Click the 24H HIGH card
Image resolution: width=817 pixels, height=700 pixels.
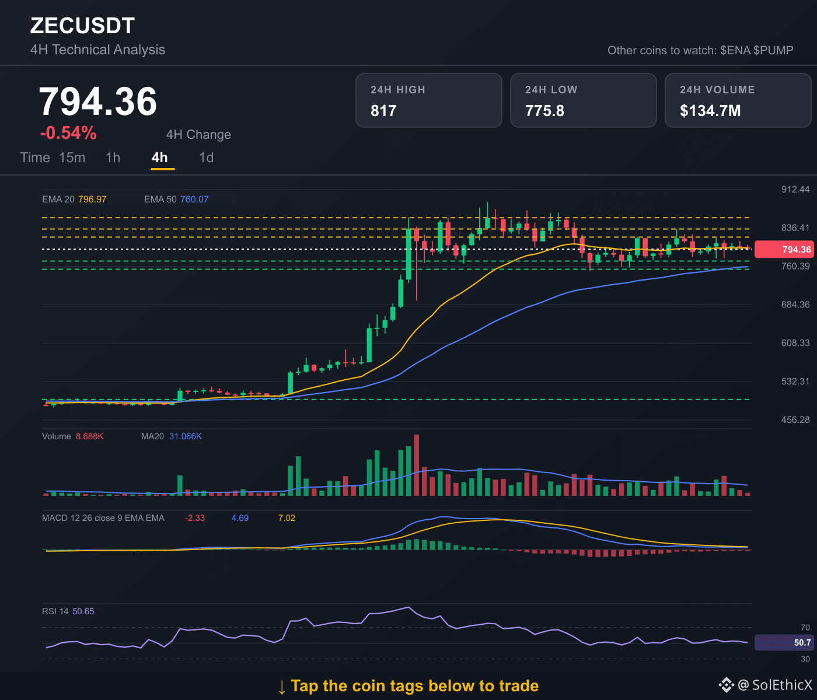click(x=429, y=100)
